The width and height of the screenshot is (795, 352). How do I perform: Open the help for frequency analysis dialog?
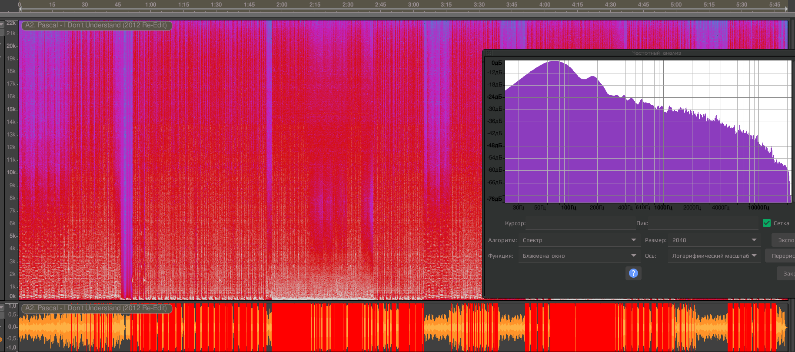[633, 273]
